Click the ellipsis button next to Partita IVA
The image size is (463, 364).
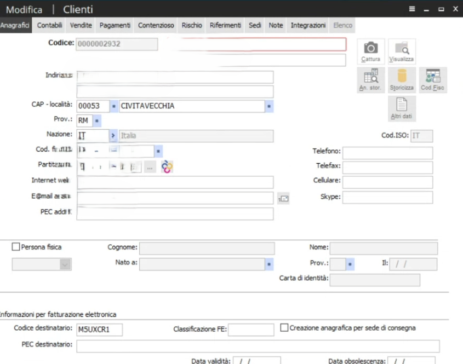tap(150, 167)
